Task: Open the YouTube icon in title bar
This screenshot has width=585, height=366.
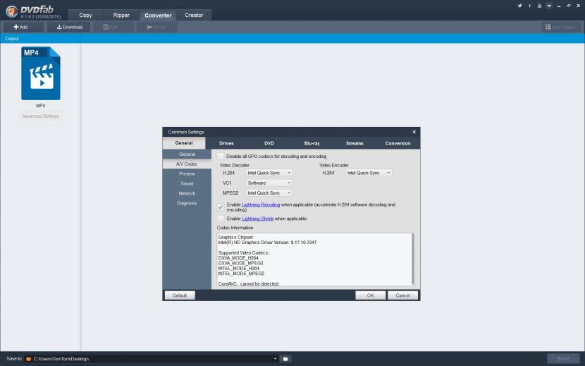Action: pos(539,6)
